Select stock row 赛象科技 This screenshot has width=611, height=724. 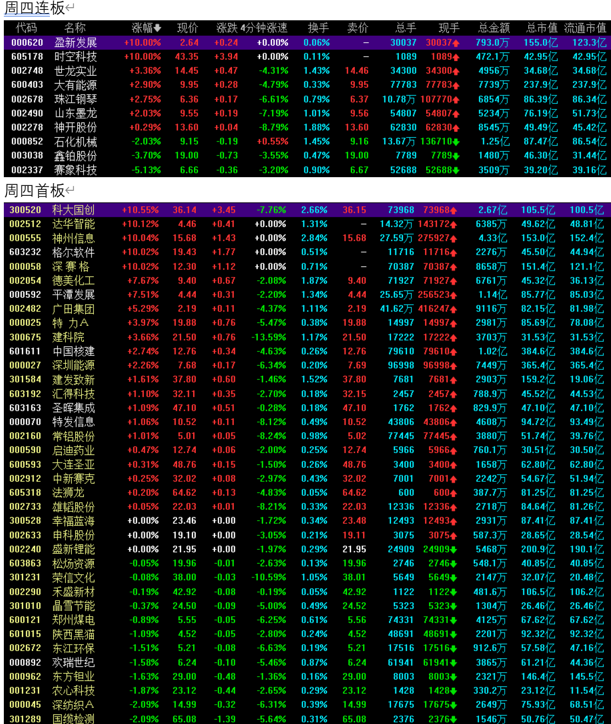point(307,170)
